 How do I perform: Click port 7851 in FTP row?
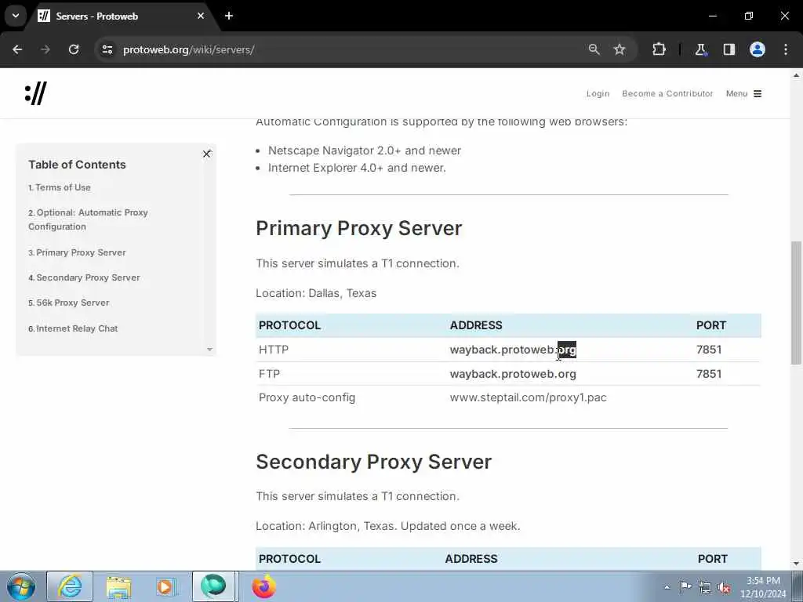click(x=709, y=374)
